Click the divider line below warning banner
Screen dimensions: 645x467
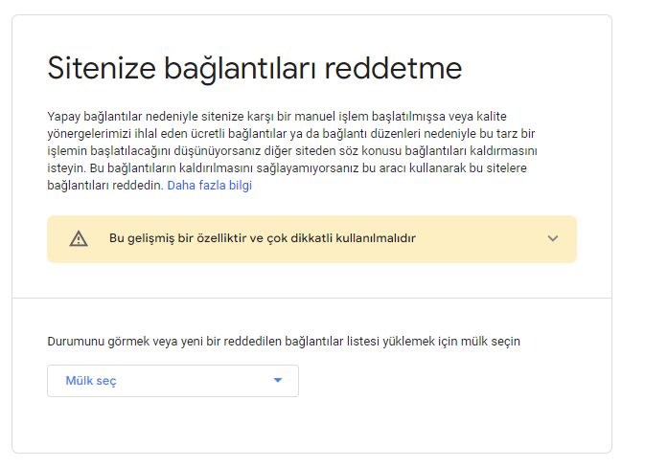coord(311,298)
